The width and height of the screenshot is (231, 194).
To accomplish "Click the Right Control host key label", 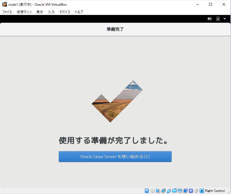I will tap(215, 191).
